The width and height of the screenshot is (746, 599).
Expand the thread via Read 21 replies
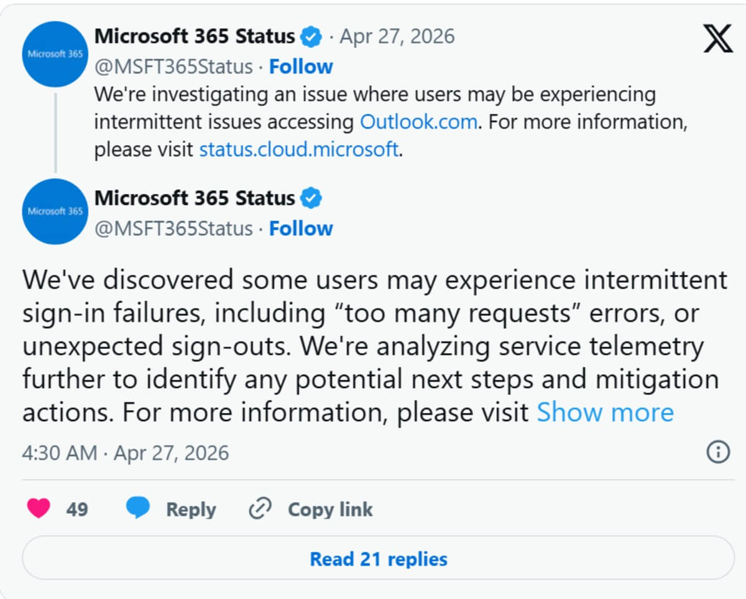click(377, 559)
